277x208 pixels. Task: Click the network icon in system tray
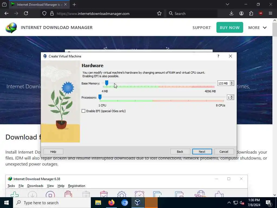click(236, 203)
